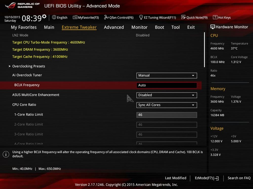Open Search on FAQ
This screenshot has width=253, height=189.
(239, 178)
